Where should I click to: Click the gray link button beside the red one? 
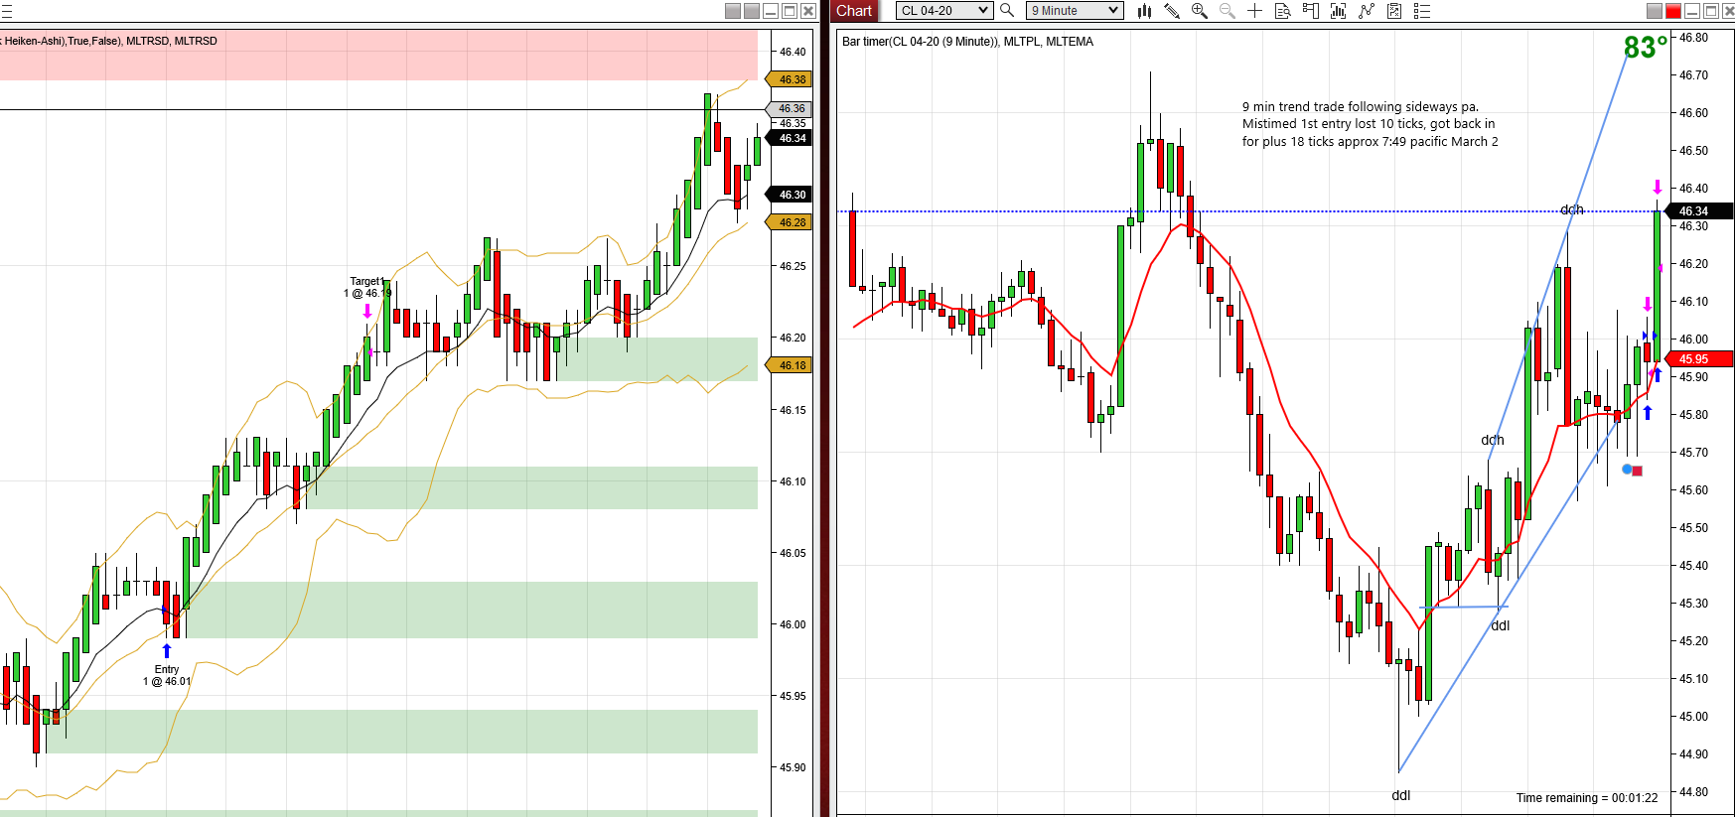click(1655, 11)
